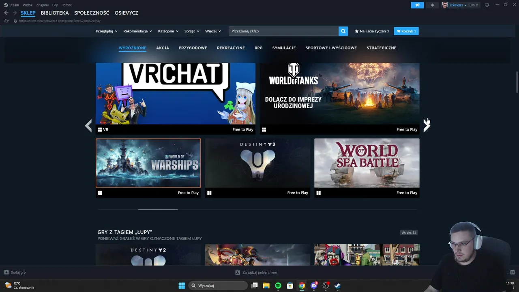Open friends and chat icon

(513, 272)
